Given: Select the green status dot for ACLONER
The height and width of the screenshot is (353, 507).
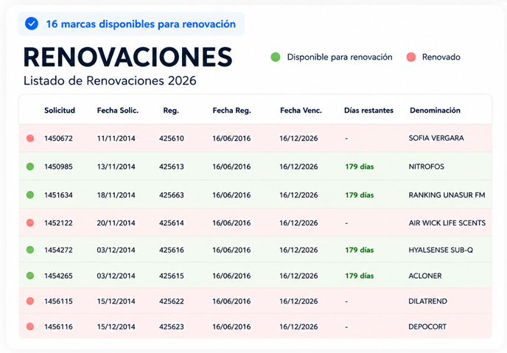Looking at the screenshot, I should click(30, 276).
